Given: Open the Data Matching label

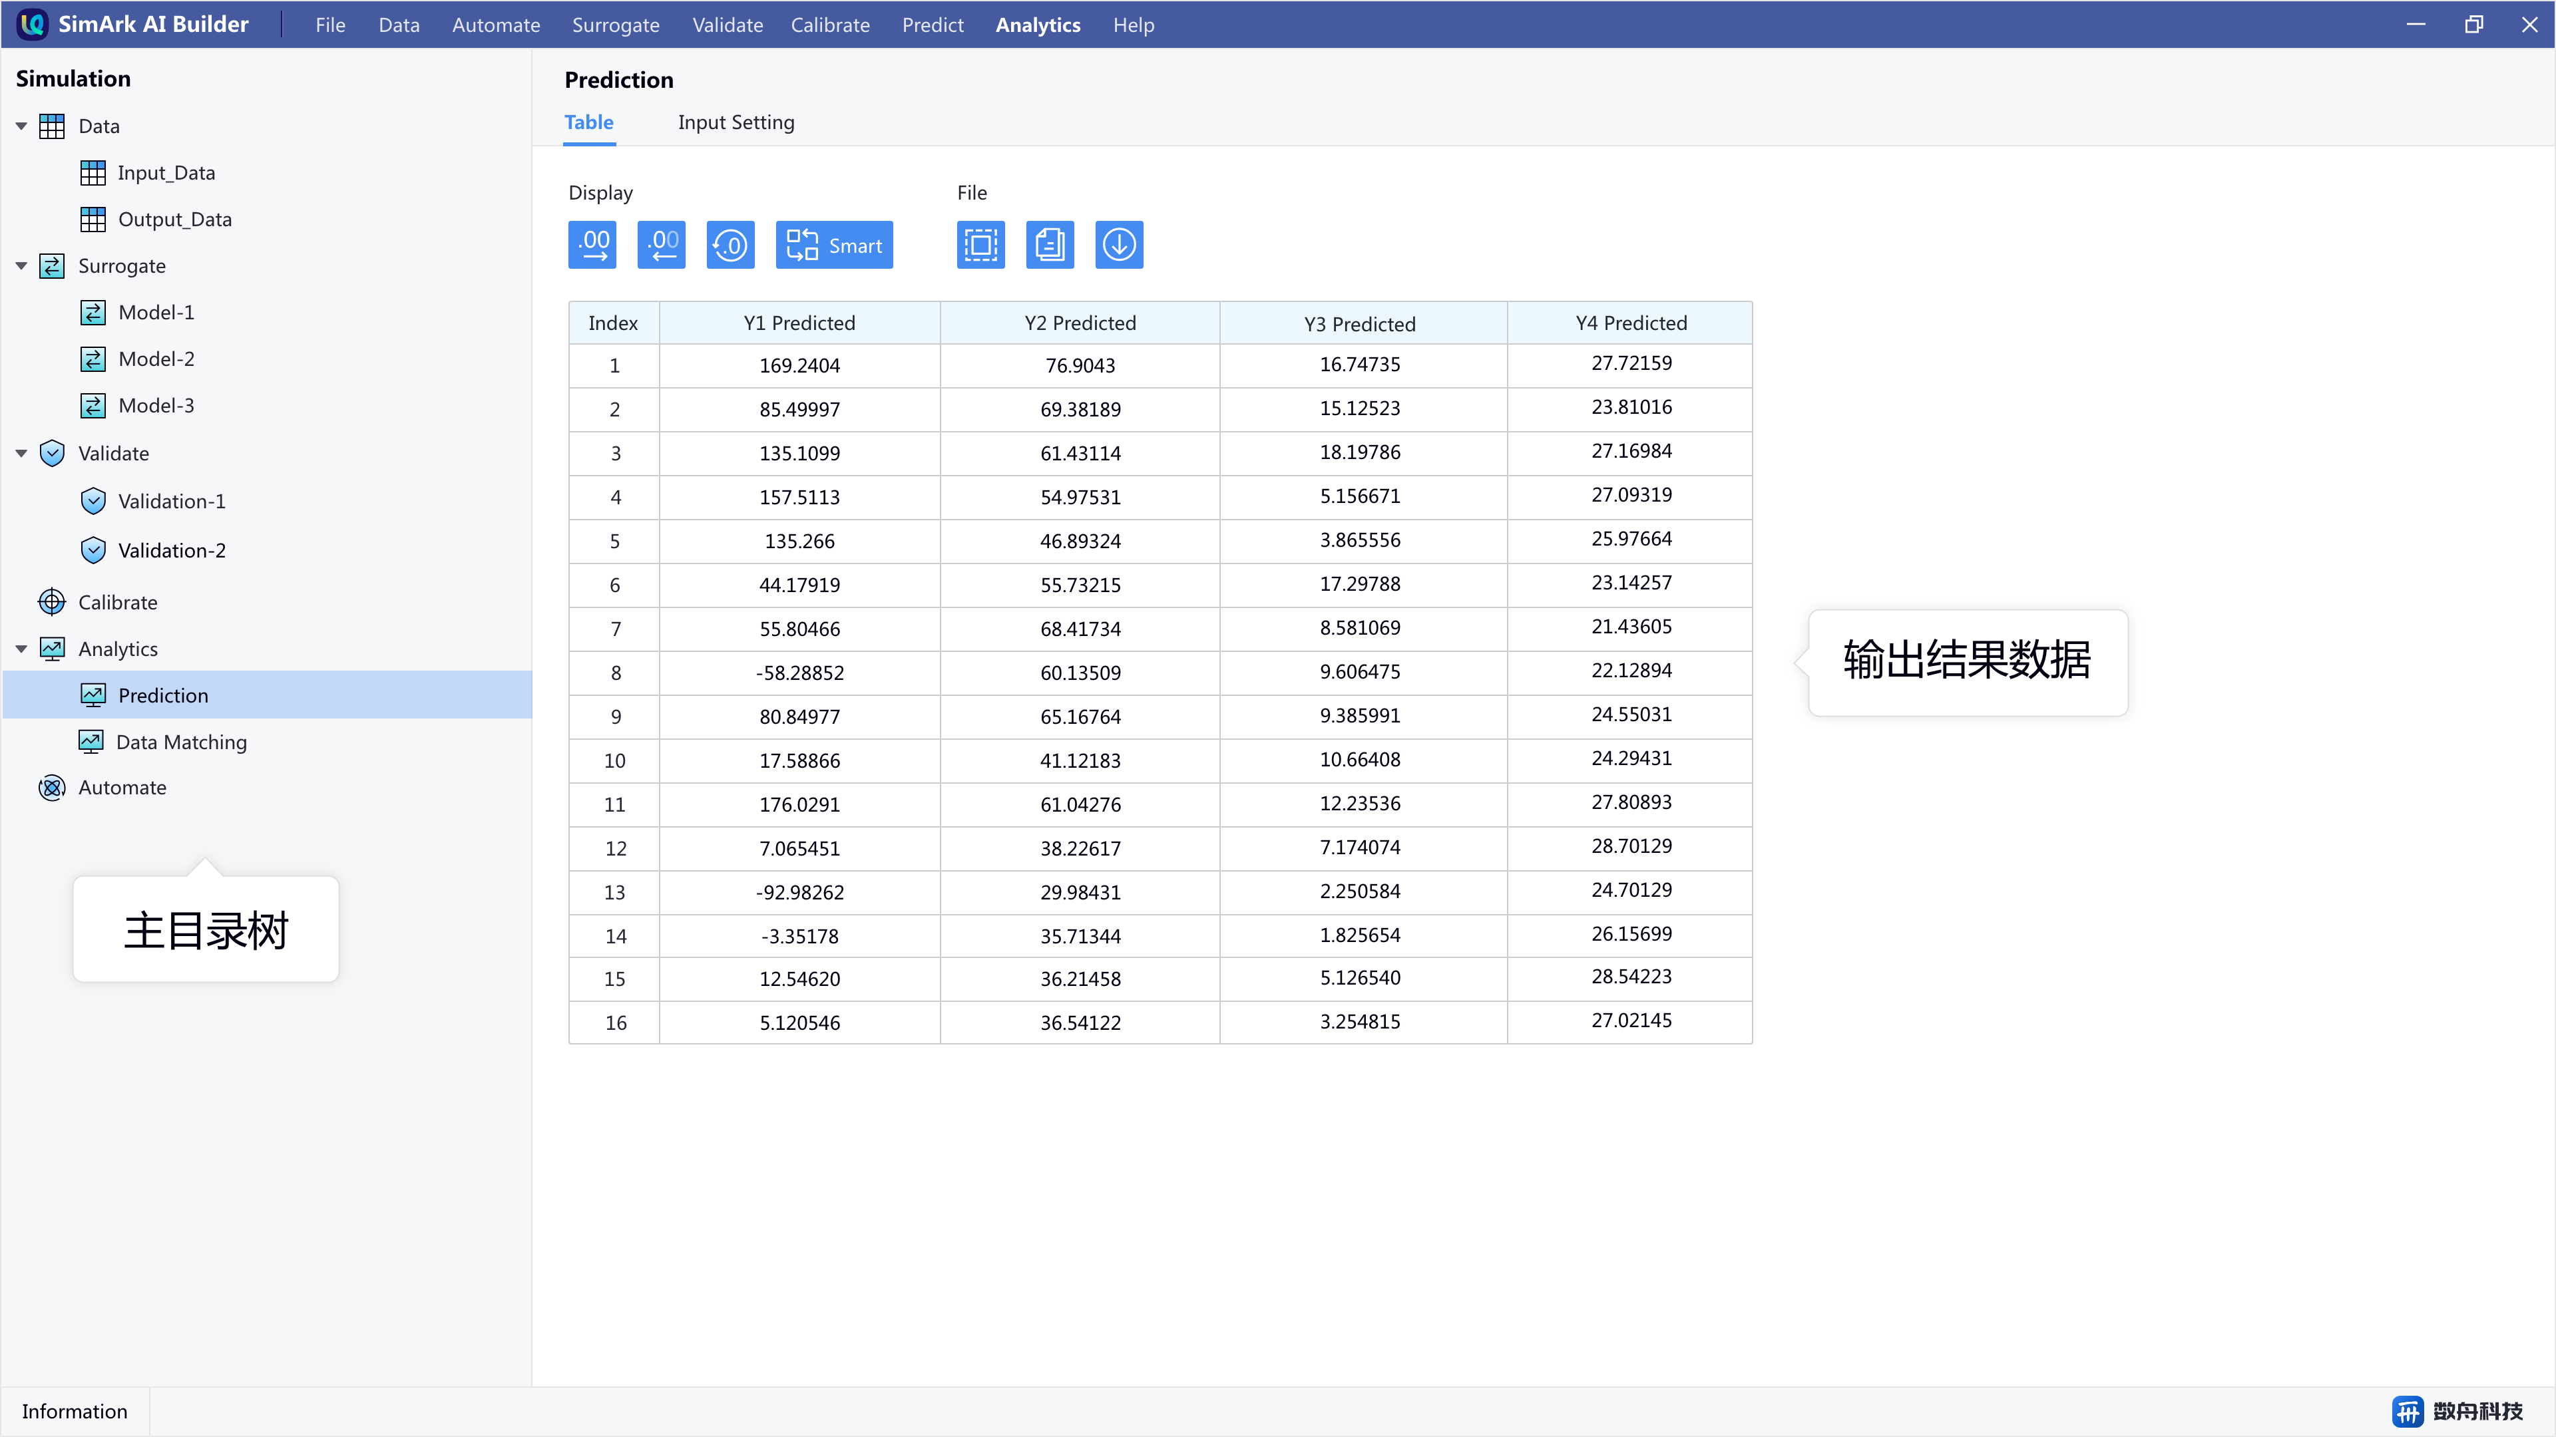Looking at the screenshot, I should pos(182,742).
